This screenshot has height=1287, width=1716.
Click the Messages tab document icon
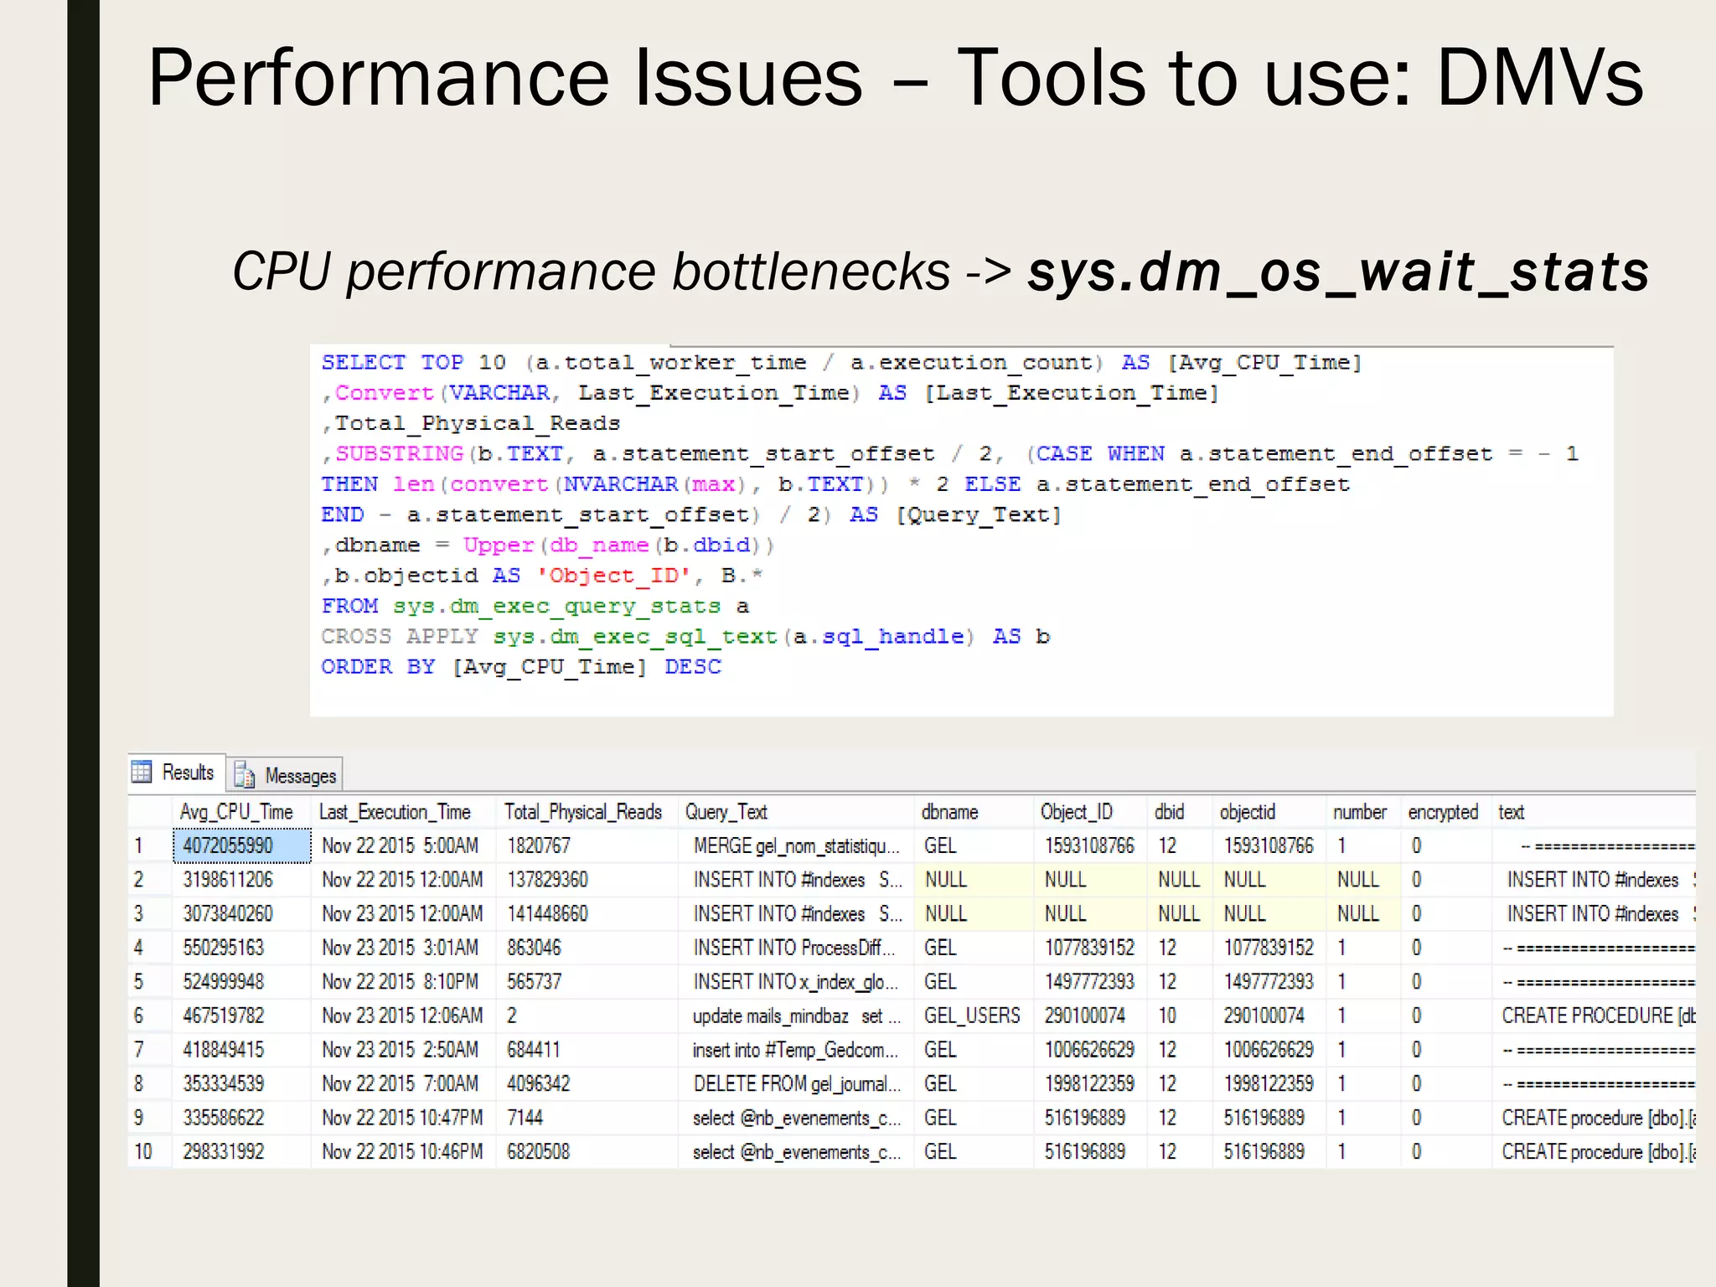[x=245, y=775]
